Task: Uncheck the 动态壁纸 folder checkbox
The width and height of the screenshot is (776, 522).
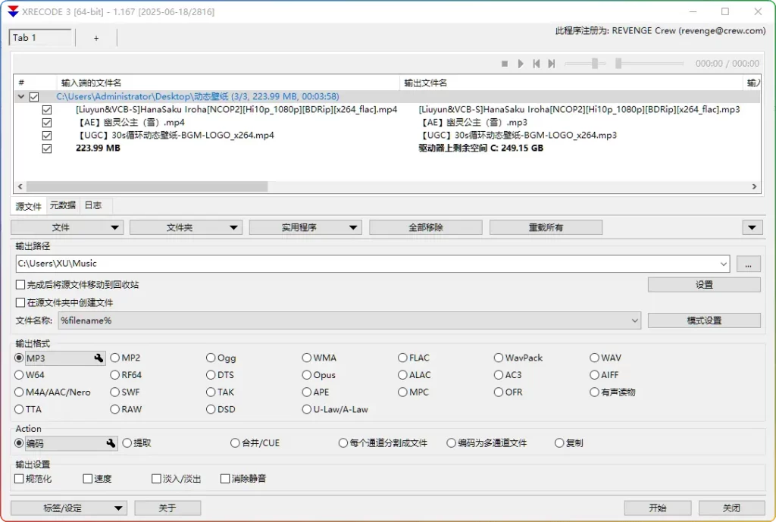Action: 33,96
